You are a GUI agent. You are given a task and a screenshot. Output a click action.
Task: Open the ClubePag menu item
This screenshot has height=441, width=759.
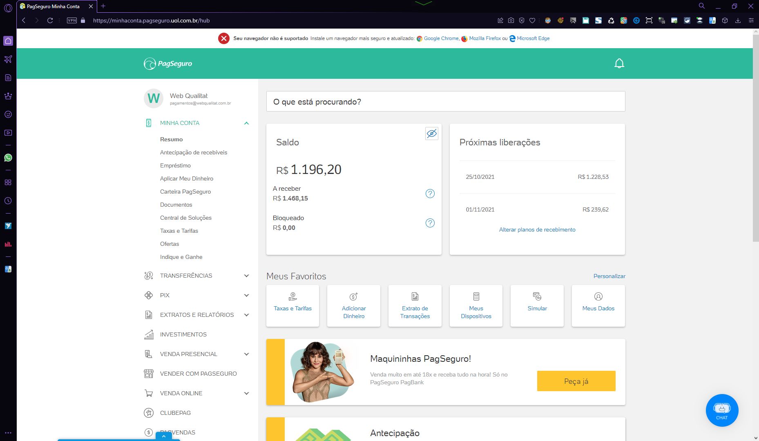point(175,413)
